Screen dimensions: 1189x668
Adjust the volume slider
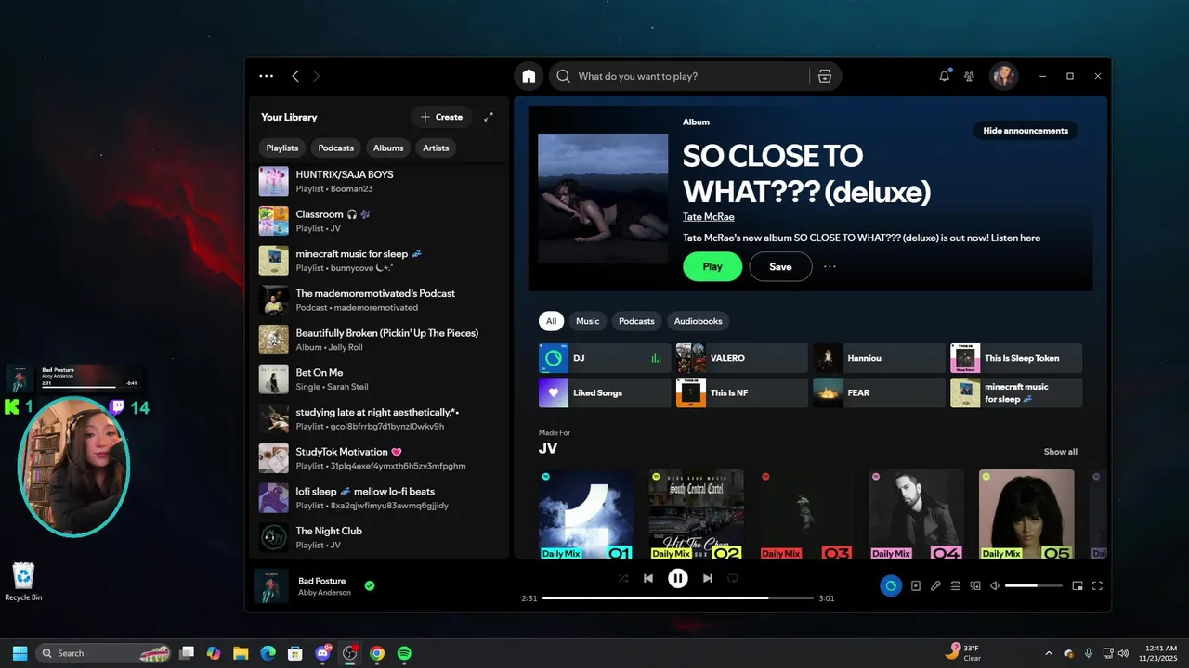click(1034, 585)
